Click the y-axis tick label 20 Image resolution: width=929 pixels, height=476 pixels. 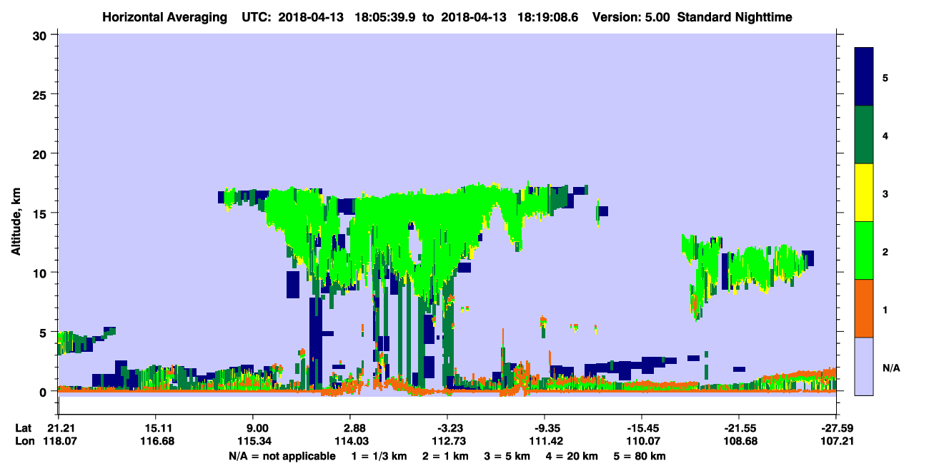[x=41, y=153]
